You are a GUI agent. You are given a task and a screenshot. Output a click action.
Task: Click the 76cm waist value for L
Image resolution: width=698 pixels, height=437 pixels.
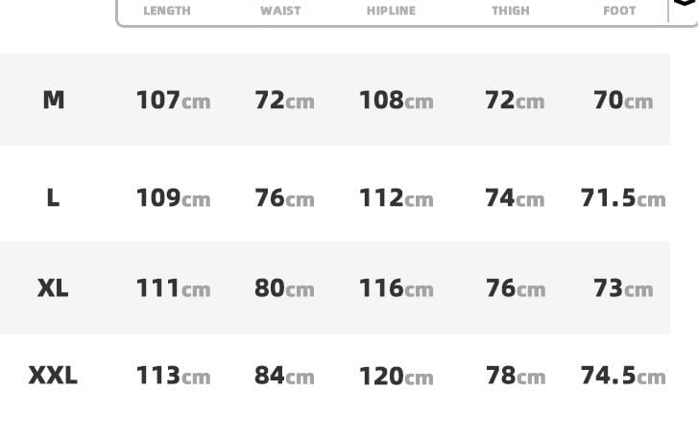coord(284,197)
